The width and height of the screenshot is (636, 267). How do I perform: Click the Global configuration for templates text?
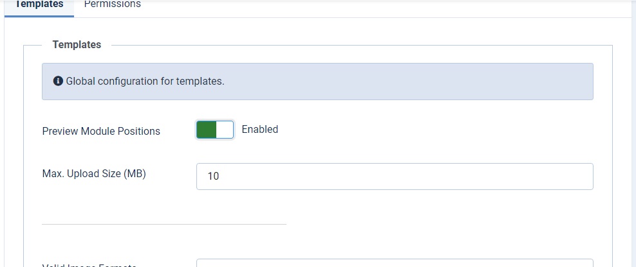click(145, 82)
